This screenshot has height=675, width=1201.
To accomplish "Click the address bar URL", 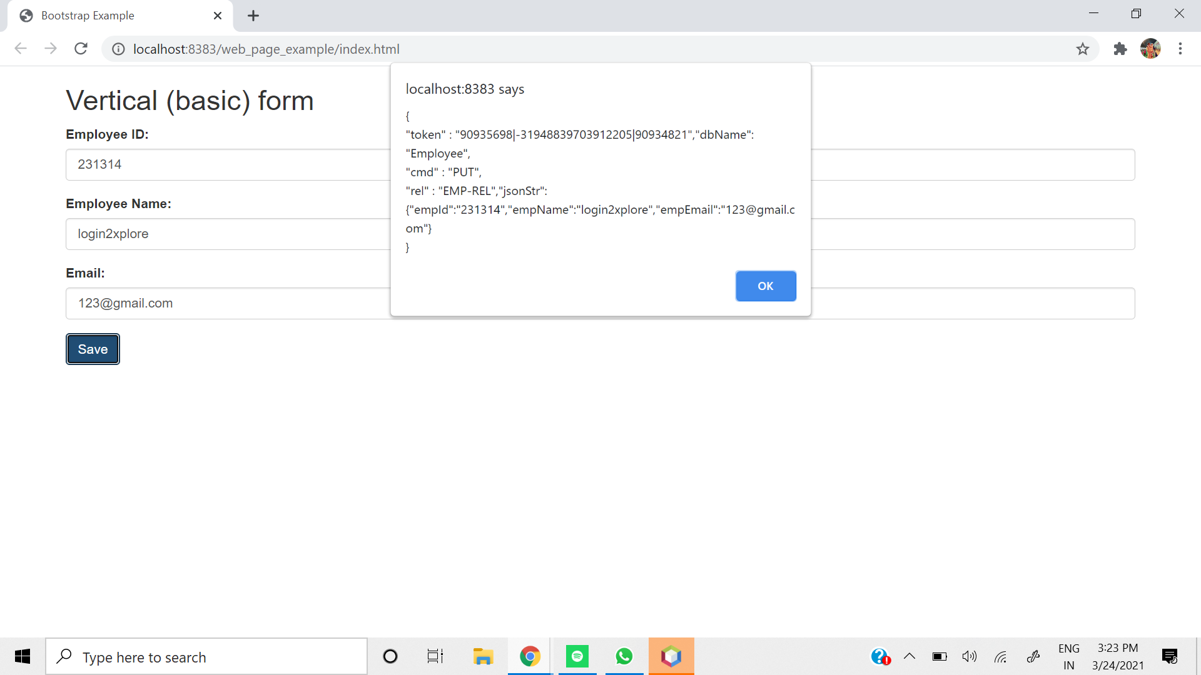I will tap(266, 49).
